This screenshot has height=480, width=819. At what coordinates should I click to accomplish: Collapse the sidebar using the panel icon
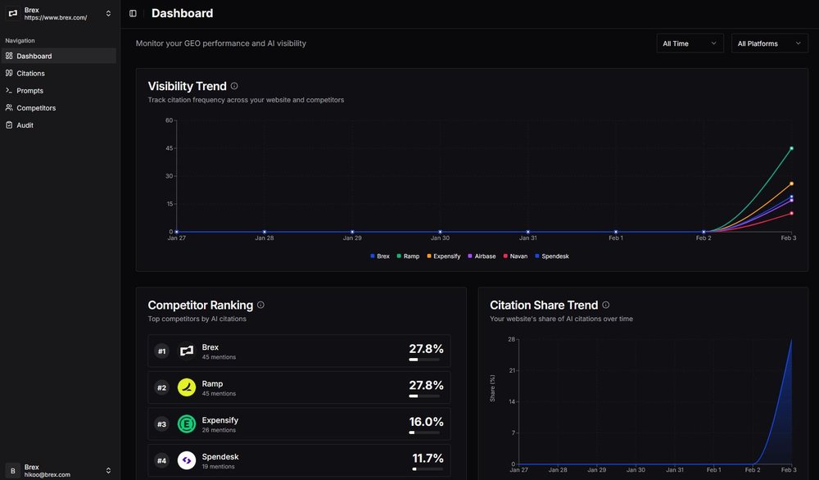(x=132, y=13)
